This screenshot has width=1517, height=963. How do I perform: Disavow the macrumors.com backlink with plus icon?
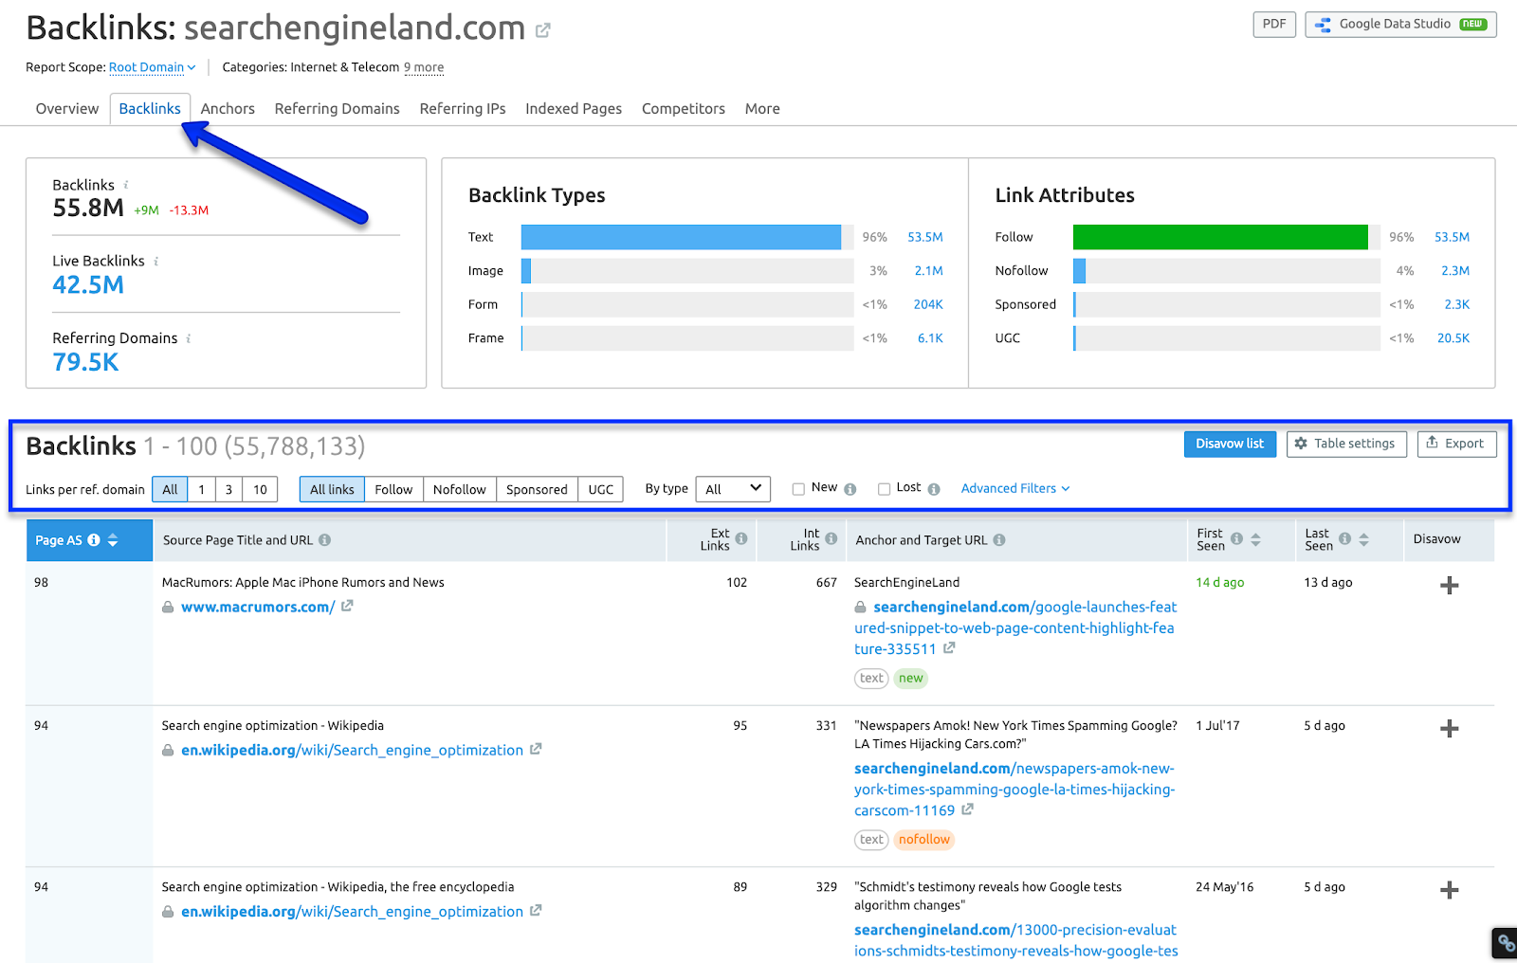pyautogui.click(x=1449, y=586)
